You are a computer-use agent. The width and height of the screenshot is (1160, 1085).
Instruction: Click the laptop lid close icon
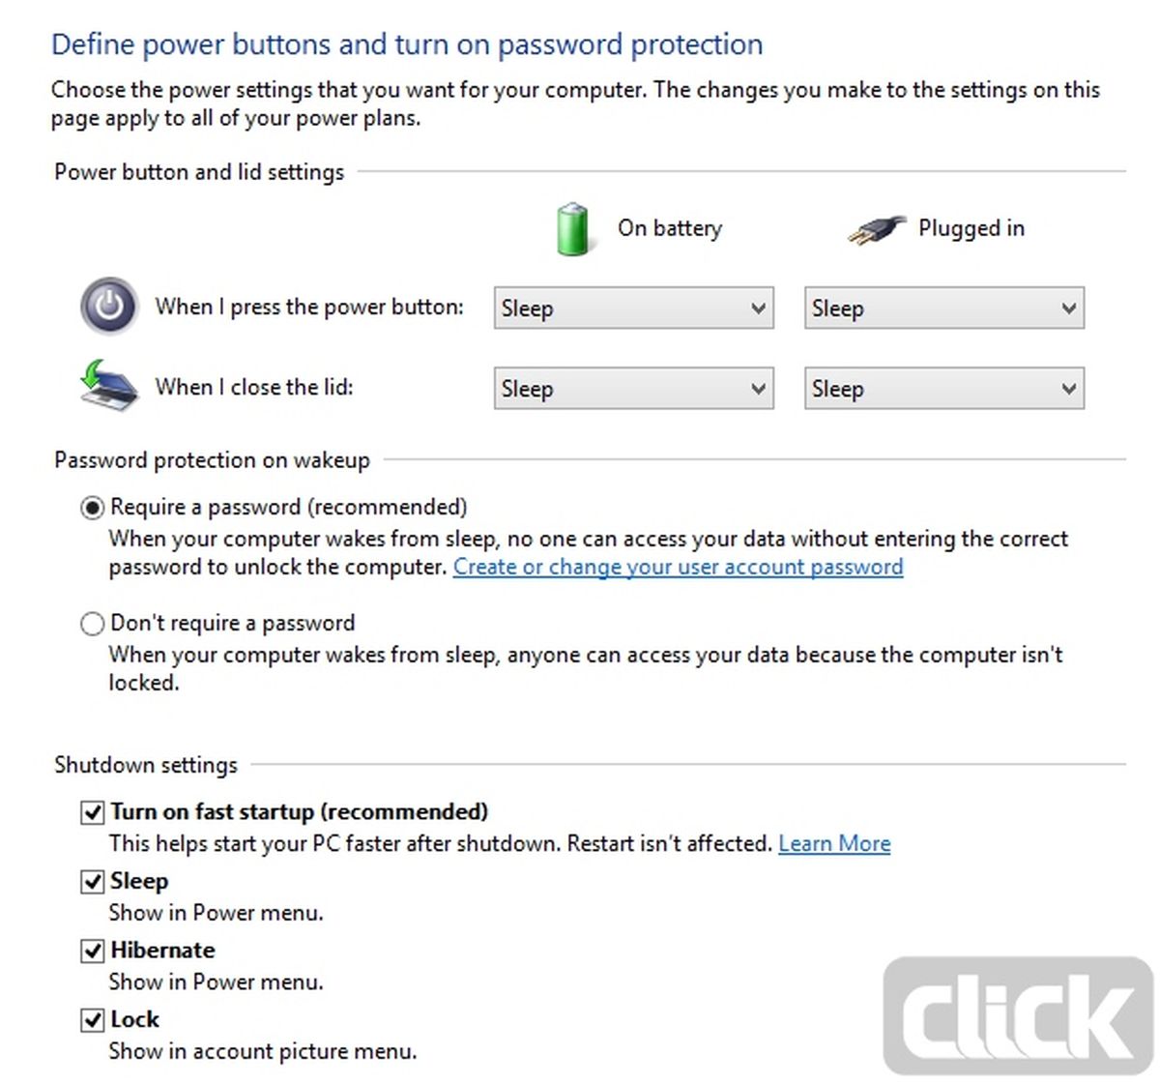pos(108,386)
